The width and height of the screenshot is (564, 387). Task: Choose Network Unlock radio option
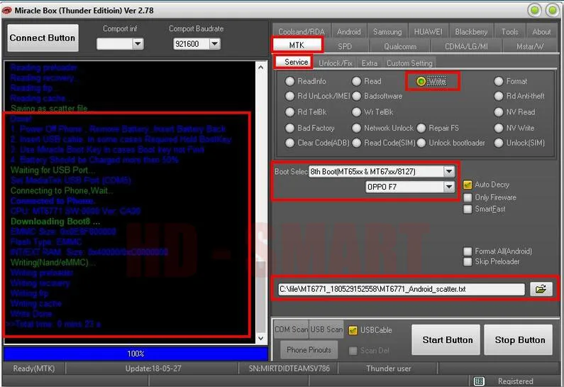[356, 128]
